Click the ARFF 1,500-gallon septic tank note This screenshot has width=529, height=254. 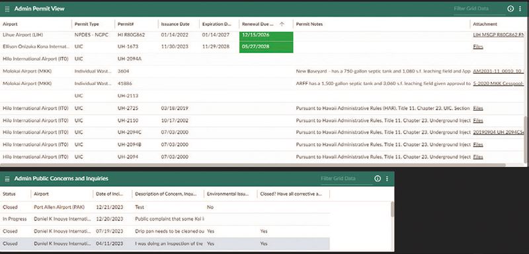click(383, 83)
